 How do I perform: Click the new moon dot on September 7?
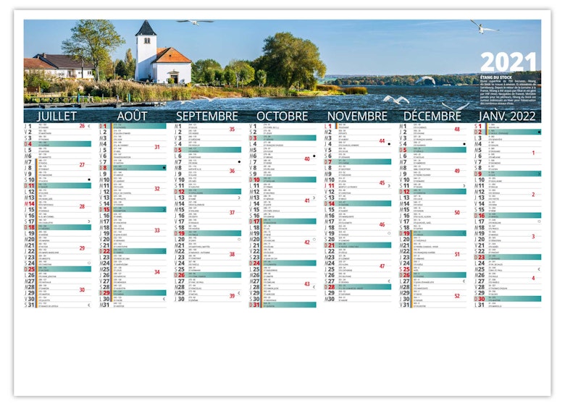239,161
